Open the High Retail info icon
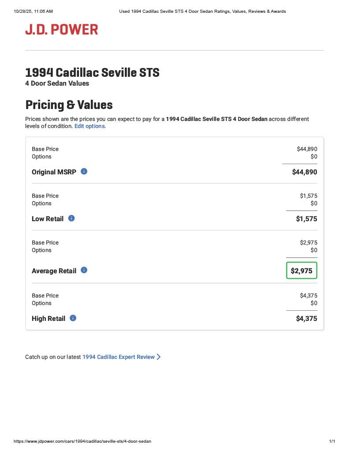 click(73, 318)
